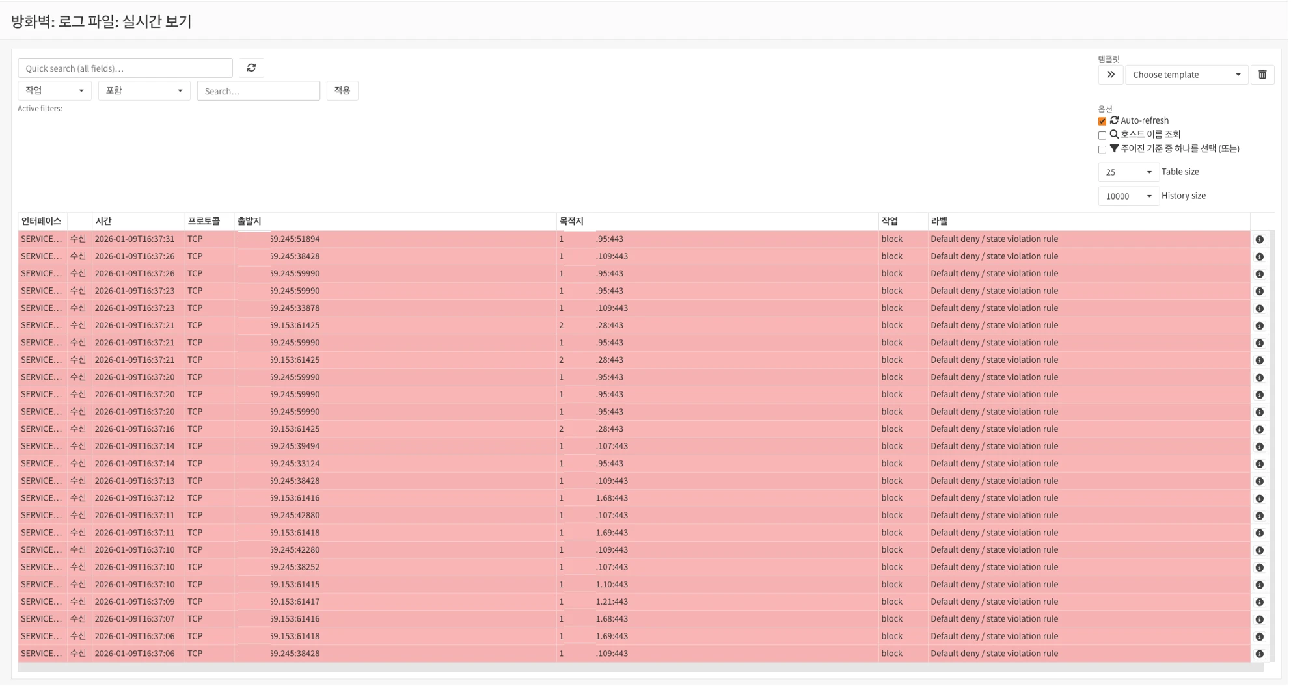Click the double-chevron template apply icon
Image resolution: width=1291 pixels, height=688 pixels.
coord(1110,75)
